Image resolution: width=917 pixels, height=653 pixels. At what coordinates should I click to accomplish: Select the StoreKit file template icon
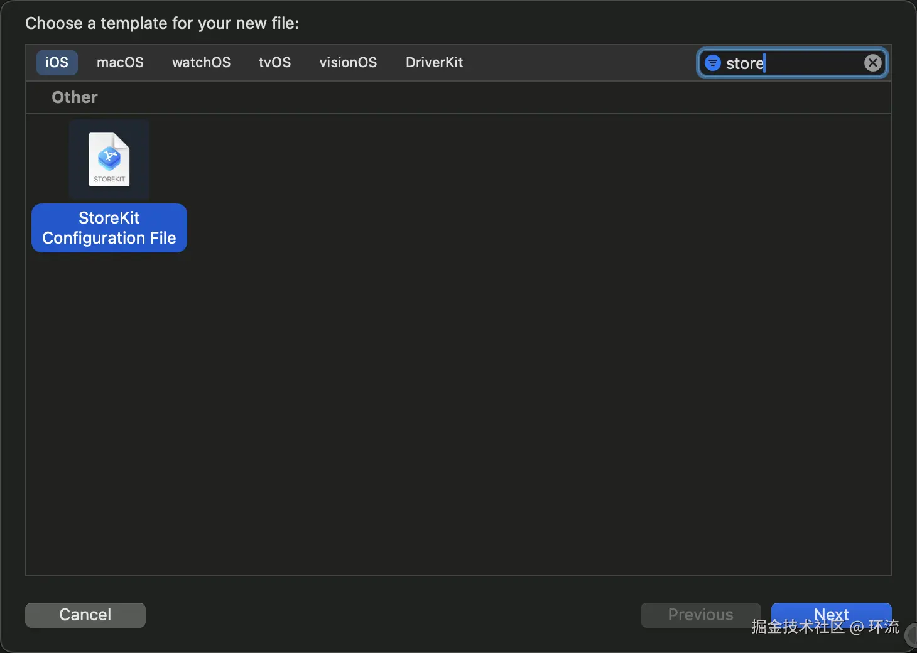pos(109,159)
